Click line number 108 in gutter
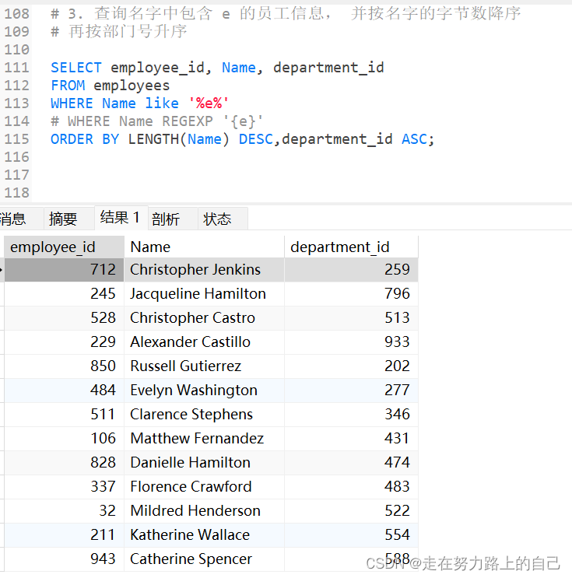The width and height of the screenshot is (572, 578). pyautogui.click(x=16, y=14)
